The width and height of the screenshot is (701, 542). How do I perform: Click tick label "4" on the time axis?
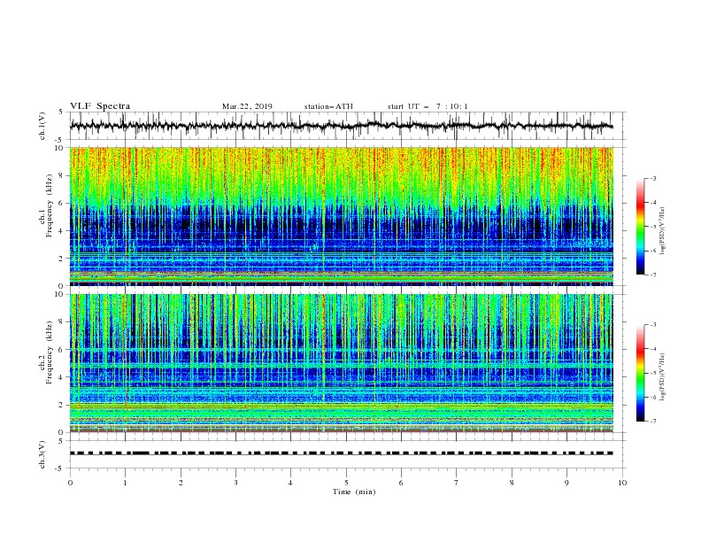click(290, 483)
